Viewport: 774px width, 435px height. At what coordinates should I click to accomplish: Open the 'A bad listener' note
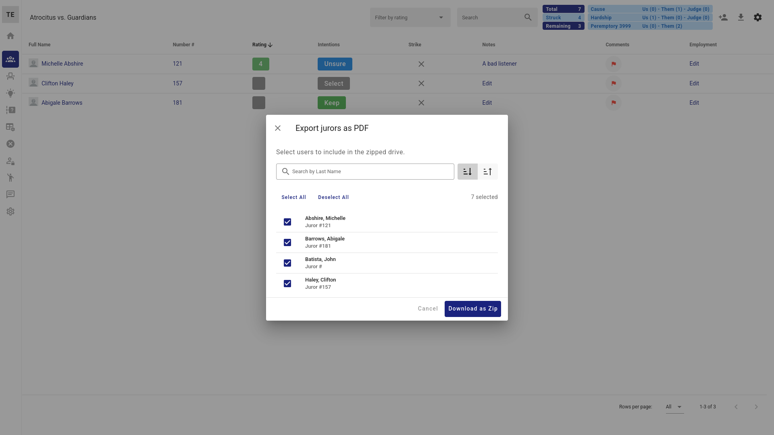click(499, 64)
